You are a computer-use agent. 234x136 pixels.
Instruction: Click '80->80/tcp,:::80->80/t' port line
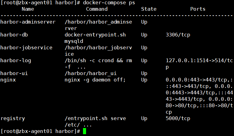pyautogui.click(x=199, y=106)
